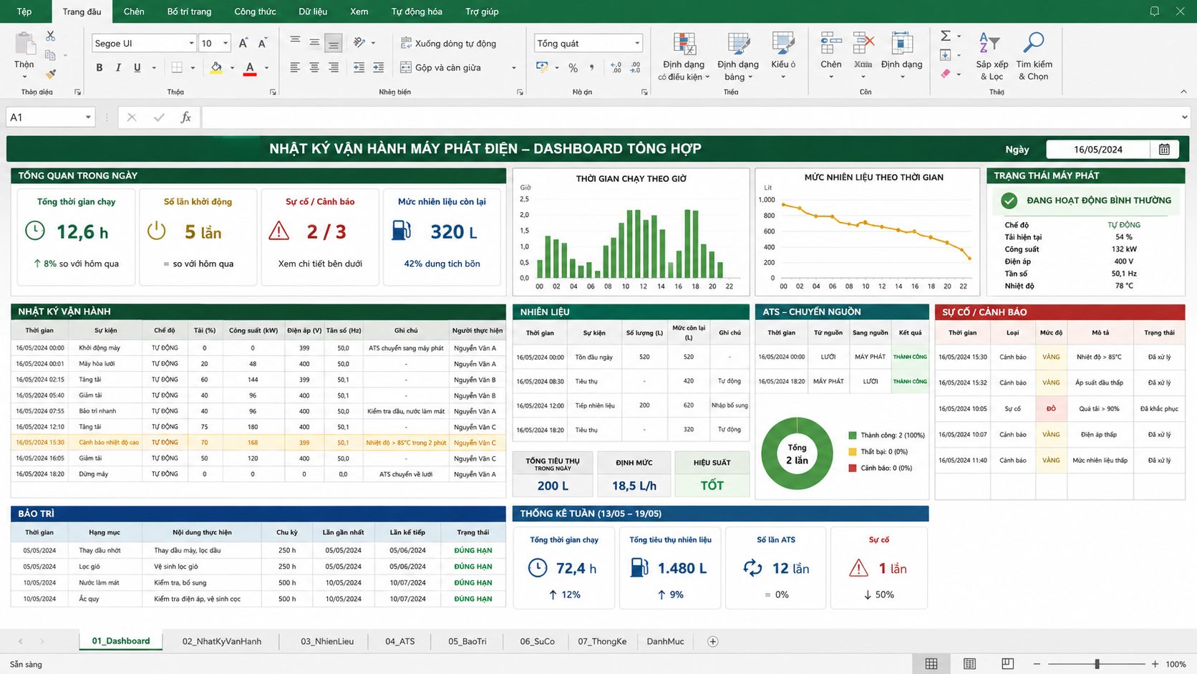Screen dimensions: 1197x674
Task: Apply the red font color
Action: coord(250,68)
